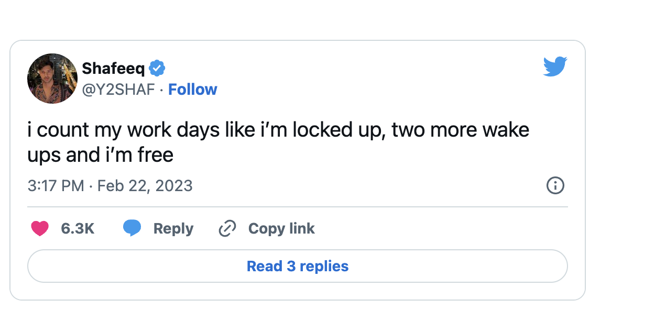Click the blue verified badge
This screenshot has width=655, height=332.
point(157,68)
